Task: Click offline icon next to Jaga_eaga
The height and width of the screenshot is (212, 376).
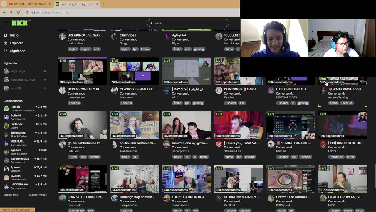Action: point(45,71)
